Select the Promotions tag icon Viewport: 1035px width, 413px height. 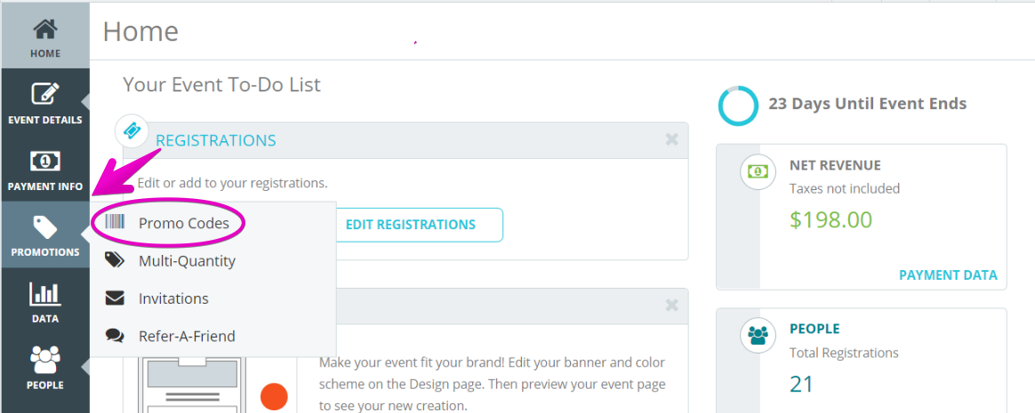pos(44,227)
